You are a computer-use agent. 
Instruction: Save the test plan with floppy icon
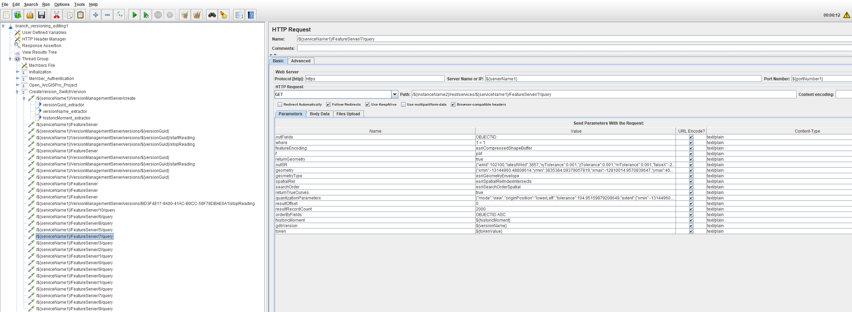(x=42, y=15)
